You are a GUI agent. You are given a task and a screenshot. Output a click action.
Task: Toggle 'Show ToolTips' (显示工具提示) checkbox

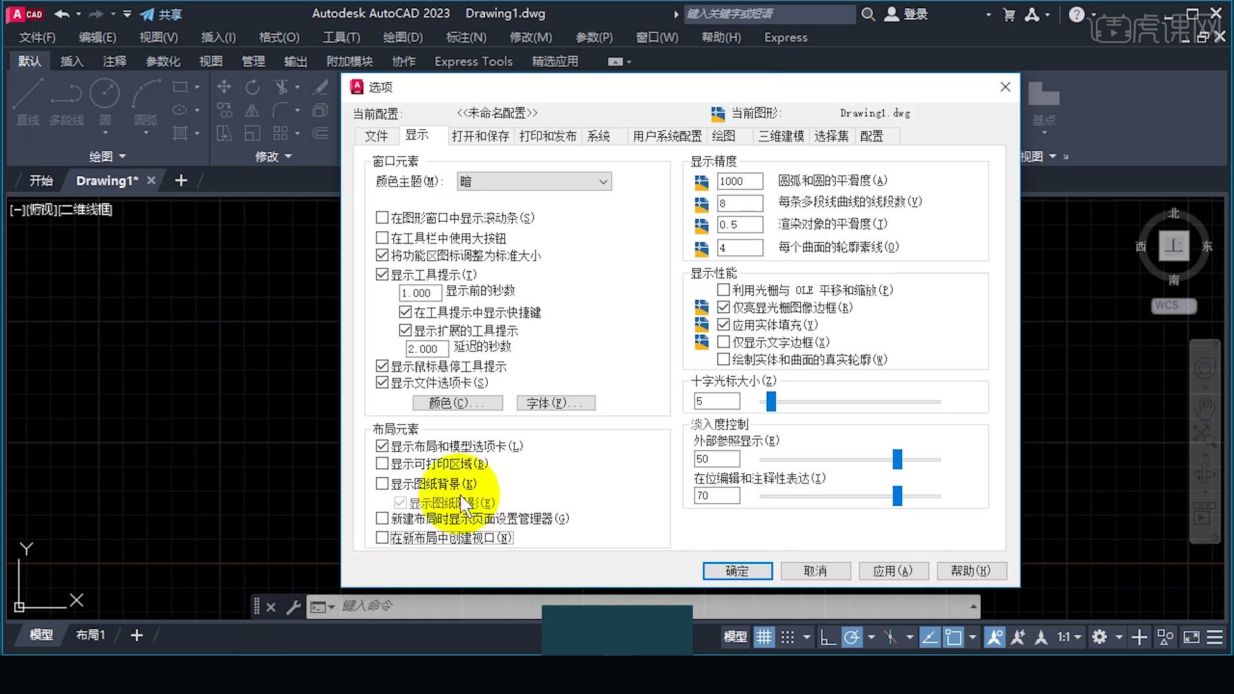(x=382, y=274)
